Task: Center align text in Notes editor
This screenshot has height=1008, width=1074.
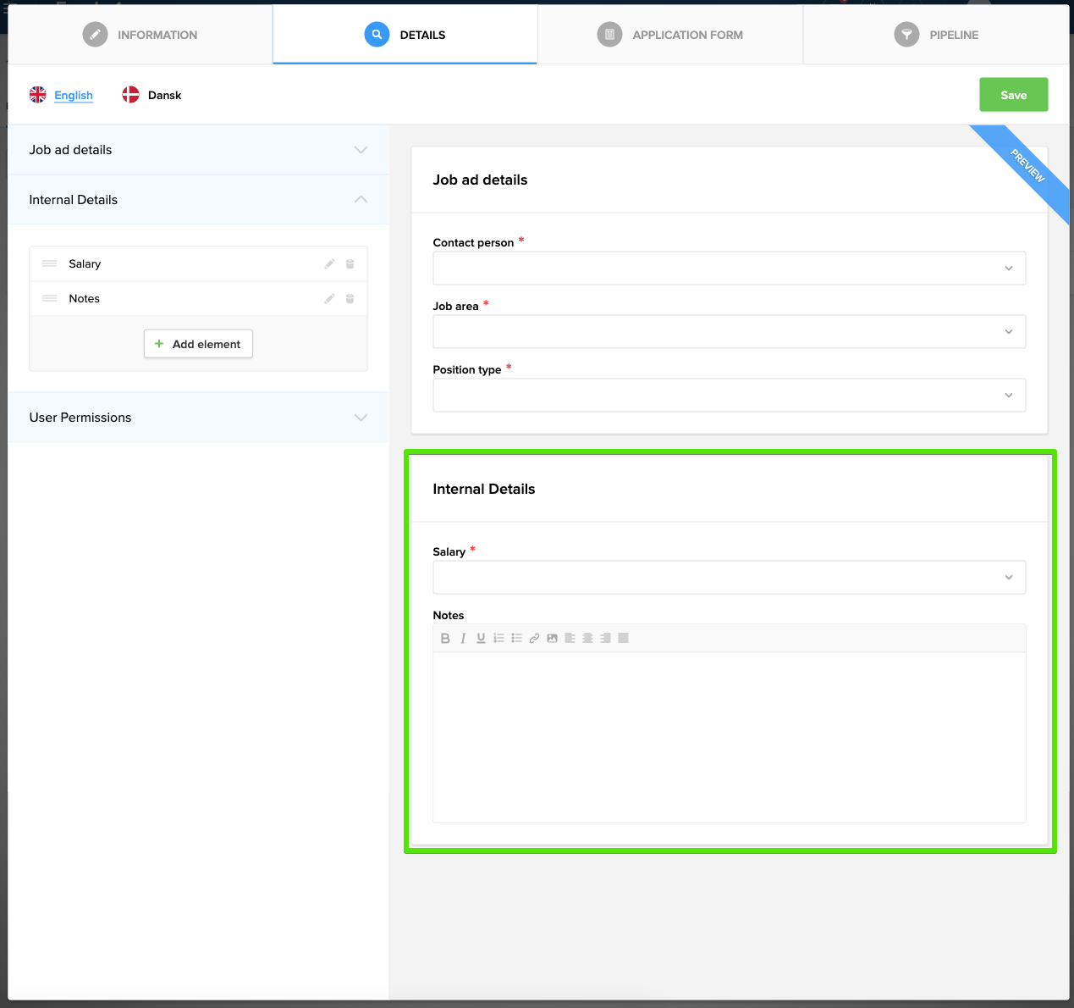Action: 587,639
